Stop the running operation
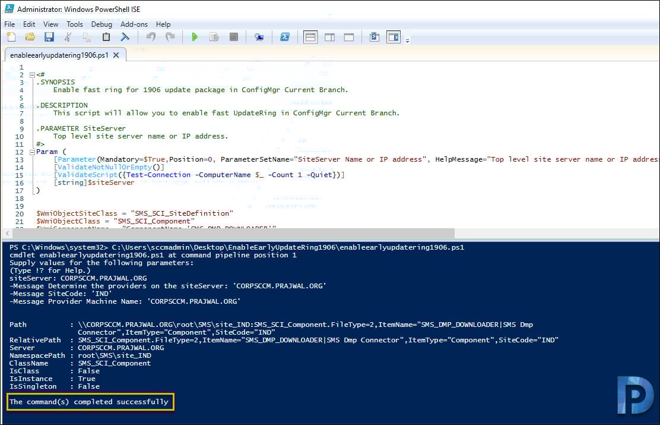 [234, 37]
